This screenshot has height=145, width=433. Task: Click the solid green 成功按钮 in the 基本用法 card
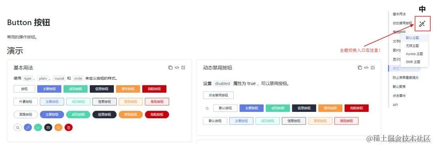(75, 89)
